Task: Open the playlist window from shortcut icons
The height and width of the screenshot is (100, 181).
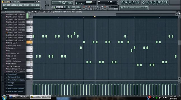Action: pyautogui.click(x=122, y=2)
